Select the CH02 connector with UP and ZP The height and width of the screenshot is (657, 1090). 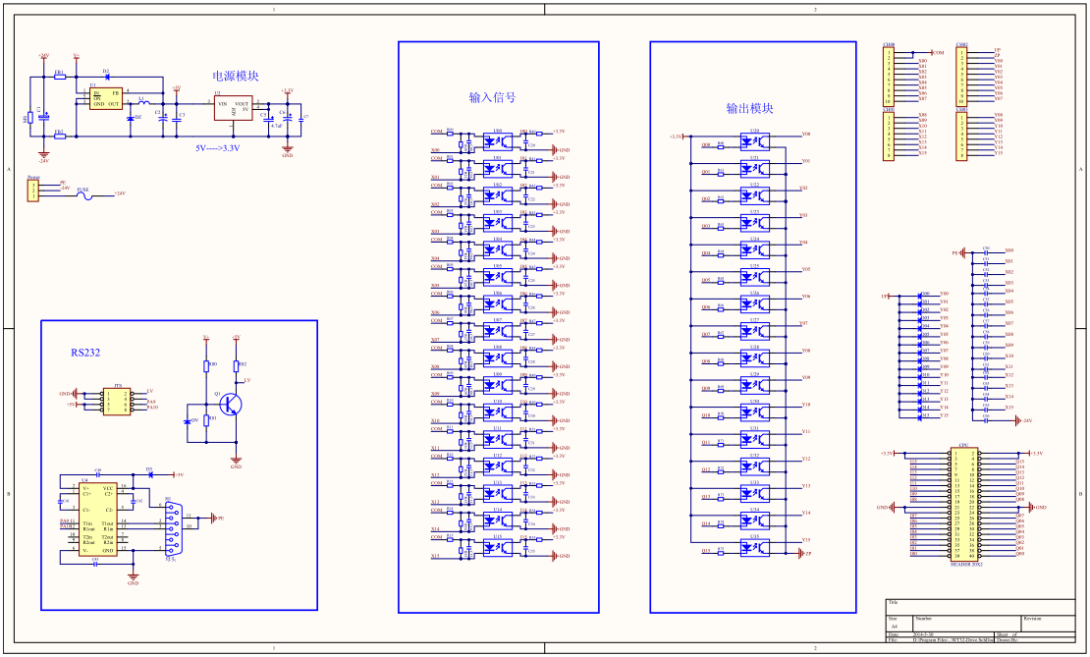click(962, 76)
